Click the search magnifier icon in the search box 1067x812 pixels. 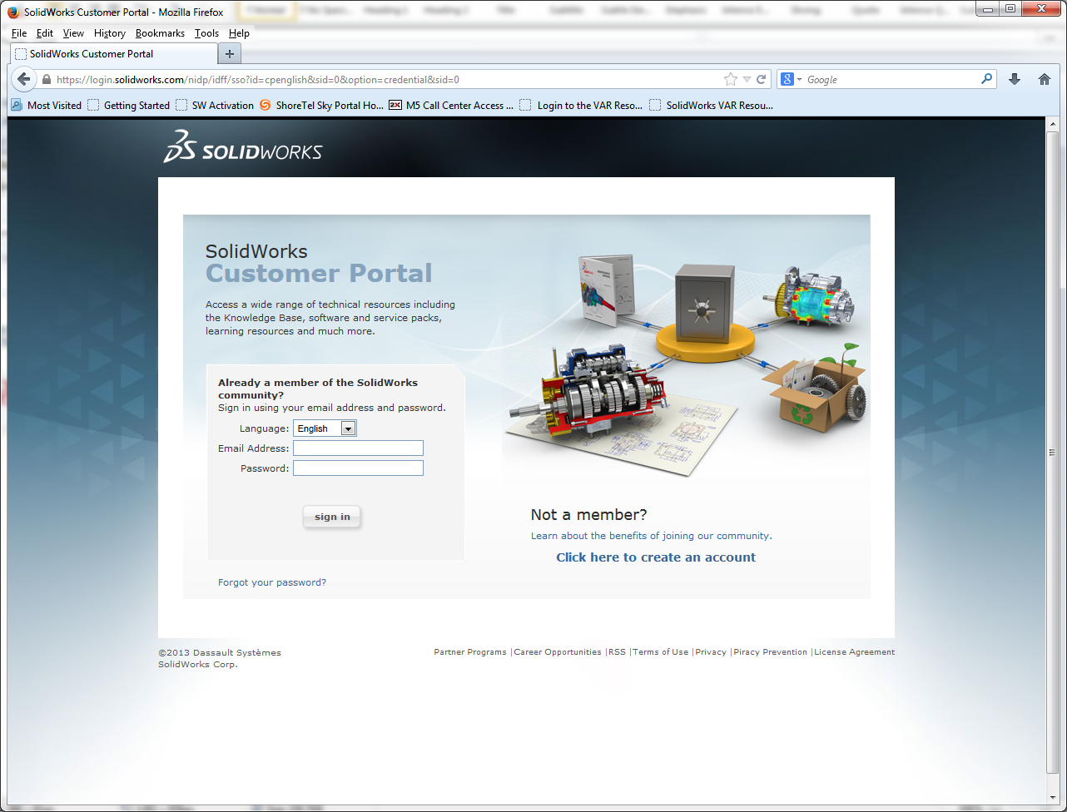click(987, 79)
